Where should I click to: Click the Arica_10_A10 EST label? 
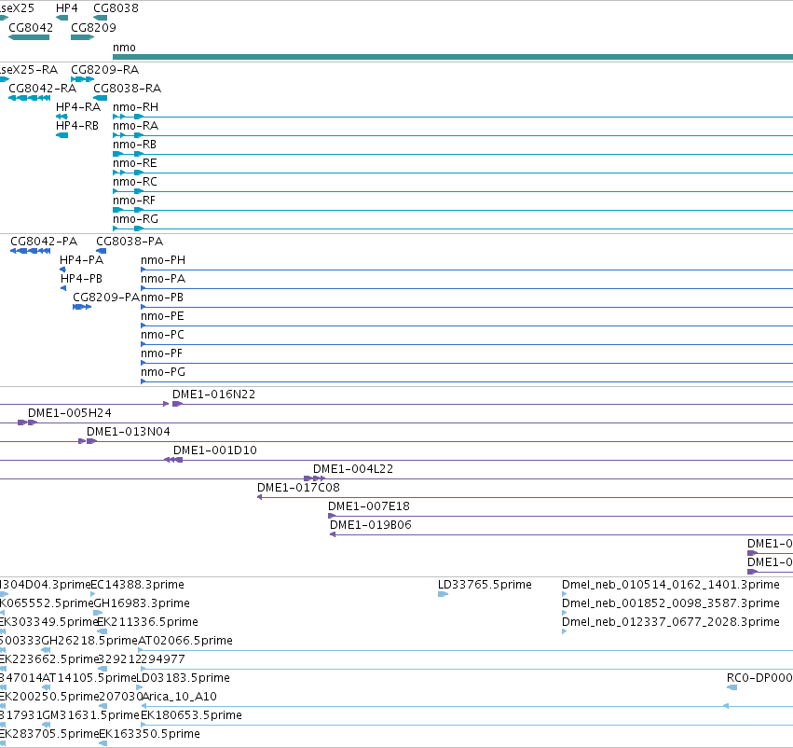click(x=179, y=697)
